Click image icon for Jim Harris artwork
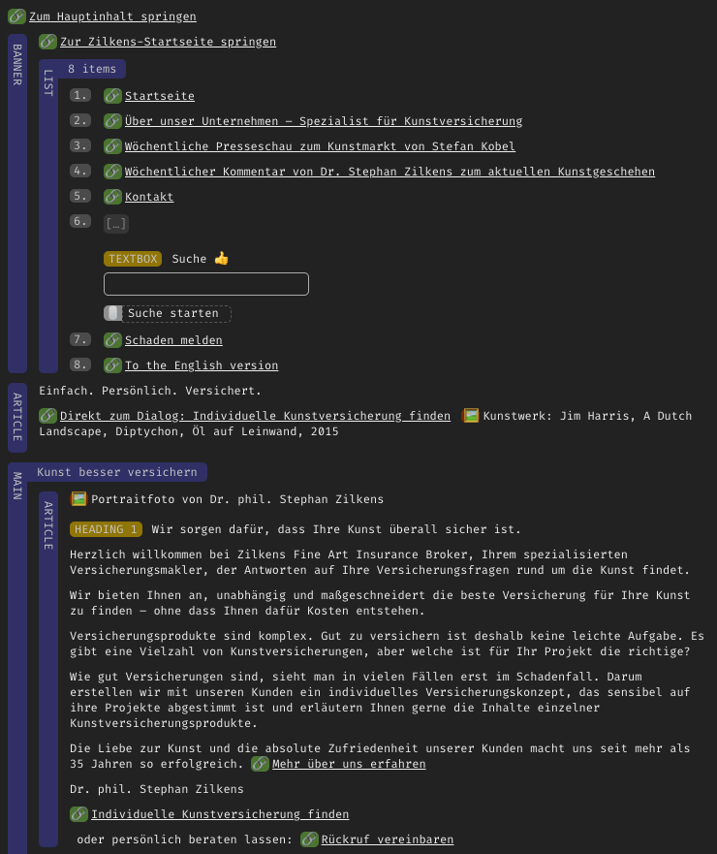 pyautogui.click(x=471, y=416)
